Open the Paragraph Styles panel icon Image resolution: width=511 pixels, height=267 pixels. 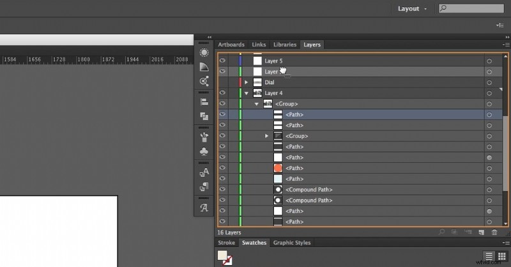pos(204,187)
